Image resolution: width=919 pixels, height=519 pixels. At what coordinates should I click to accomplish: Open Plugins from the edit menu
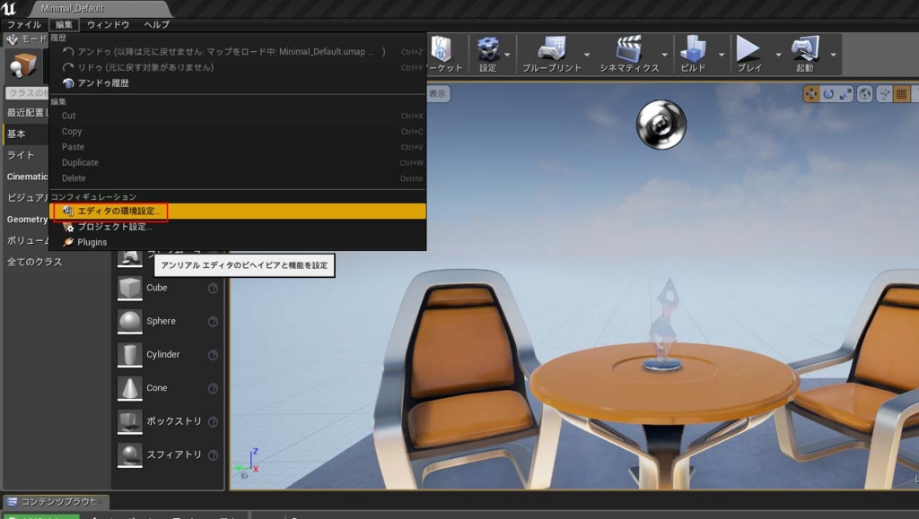238,242
